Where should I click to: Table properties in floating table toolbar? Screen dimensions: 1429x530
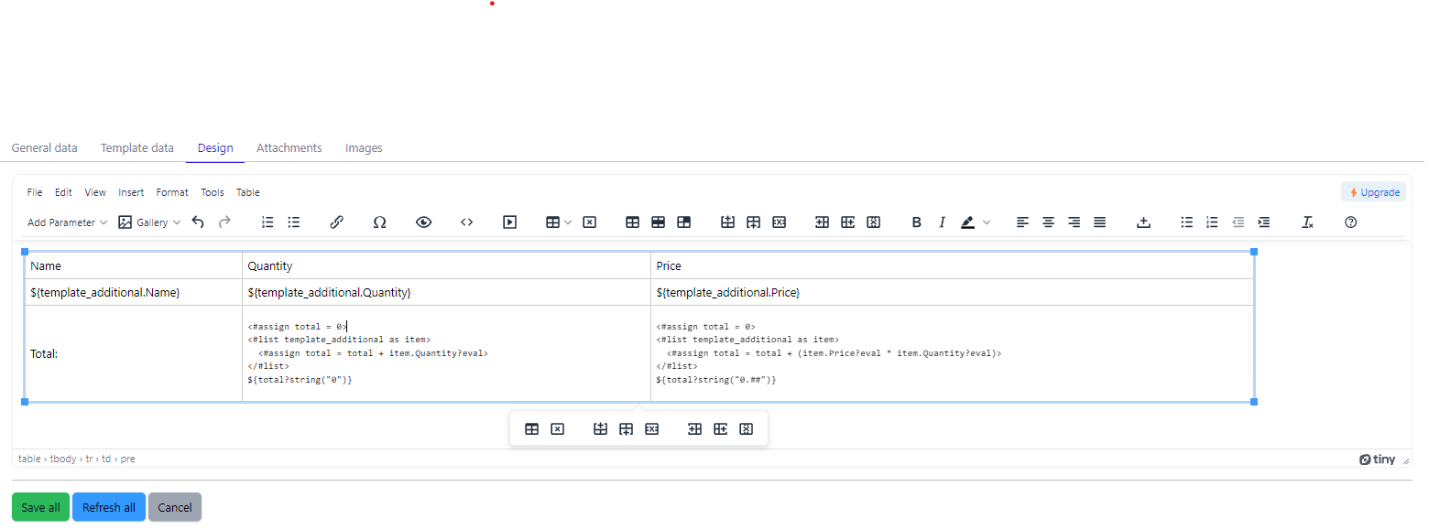531,428
